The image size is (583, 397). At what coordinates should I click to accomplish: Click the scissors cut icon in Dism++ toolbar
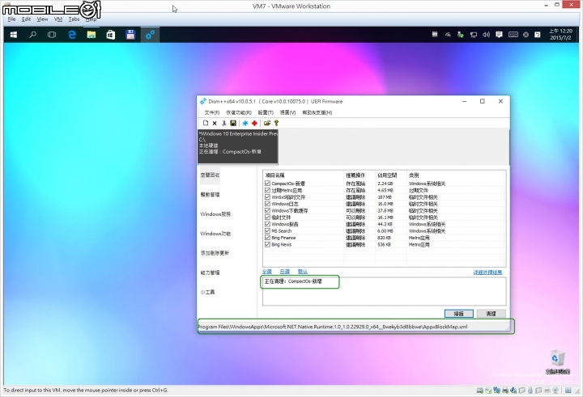(223, 123)
